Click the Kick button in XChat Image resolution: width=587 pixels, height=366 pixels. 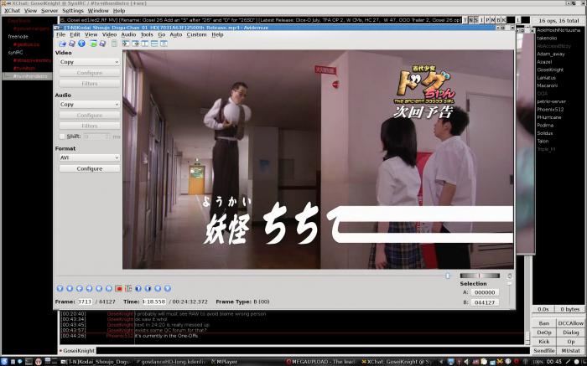point(543,342)
